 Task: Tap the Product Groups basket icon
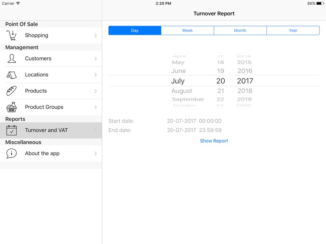[12, 107]
